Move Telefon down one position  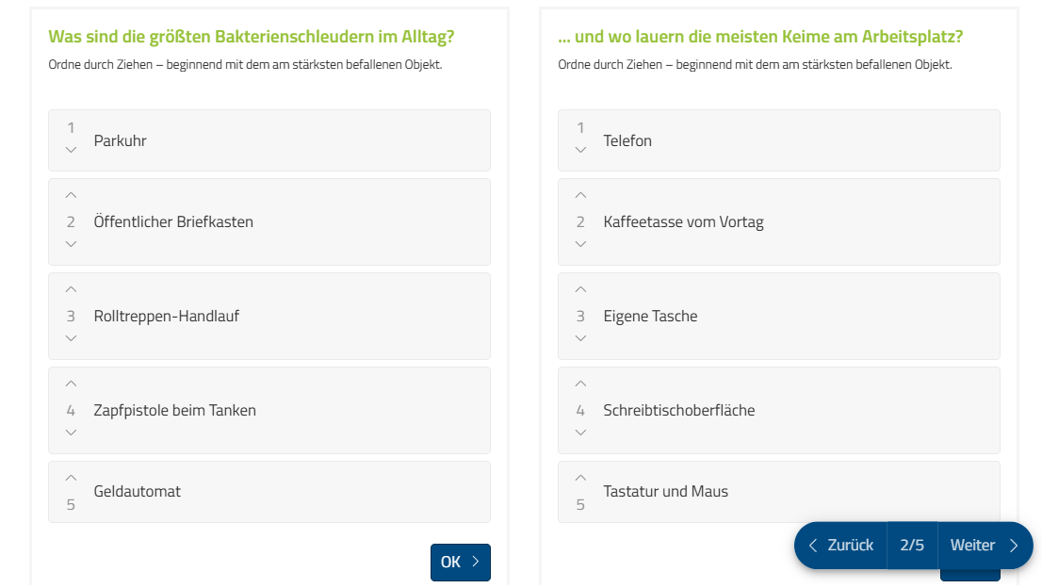580,150
